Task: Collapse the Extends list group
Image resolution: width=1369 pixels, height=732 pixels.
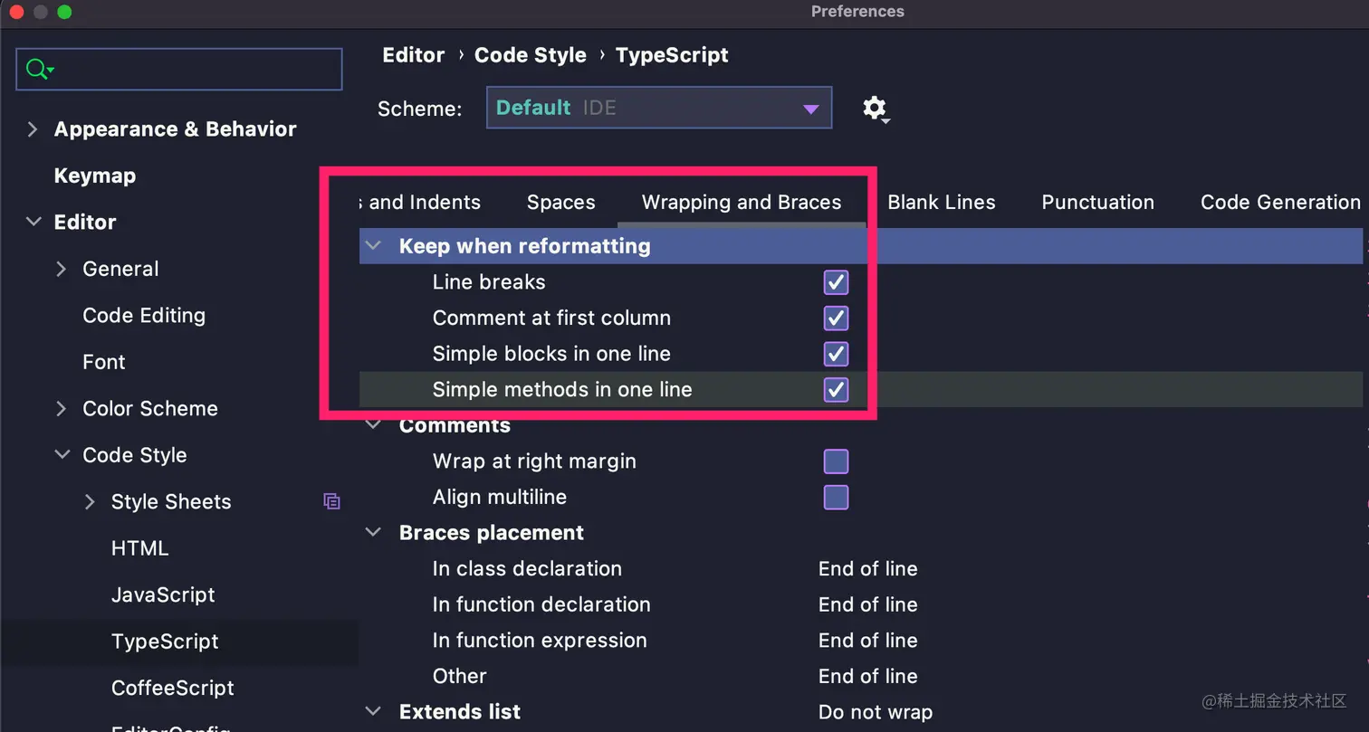Action: (373, 712)
